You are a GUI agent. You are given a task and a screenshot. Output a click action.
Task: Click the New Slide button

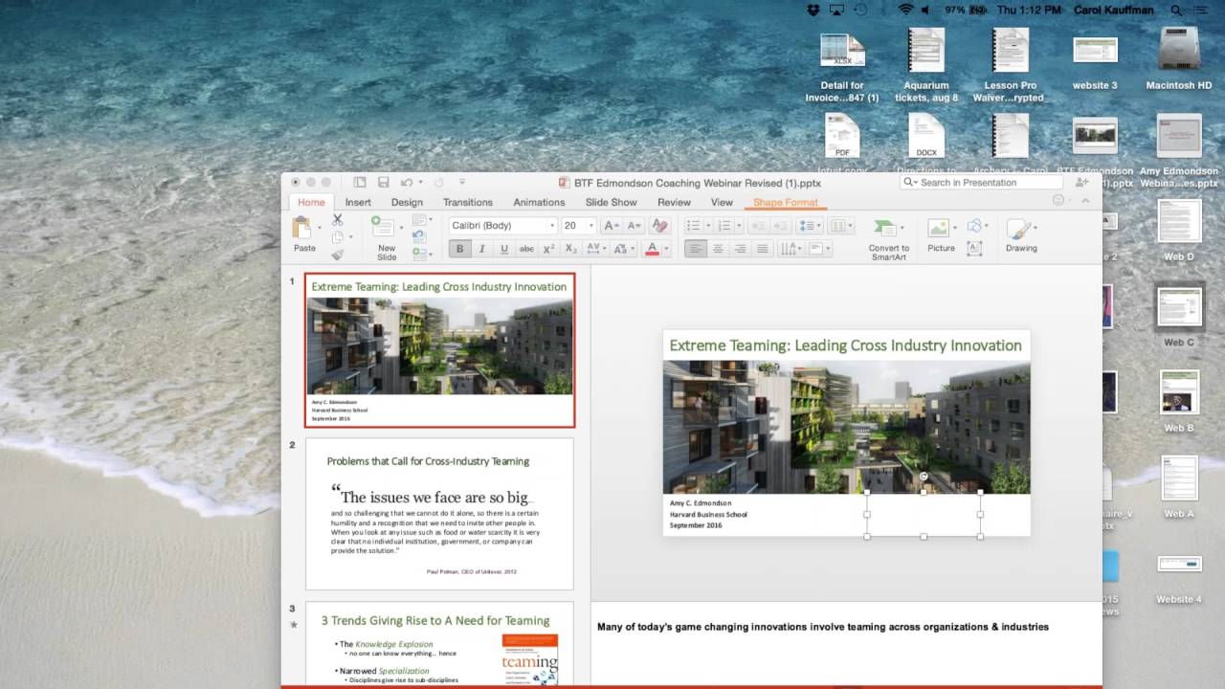tap(385, 237)
